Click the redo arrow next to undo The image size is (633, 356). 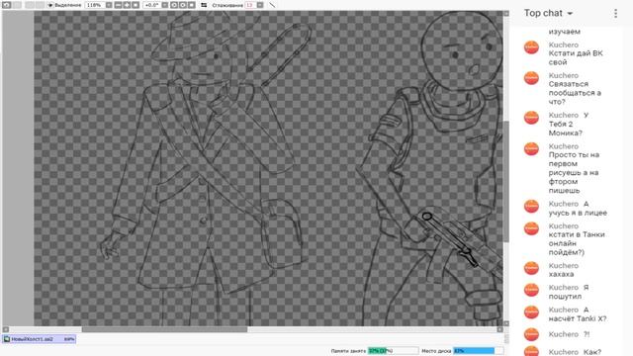click(17, 5)
